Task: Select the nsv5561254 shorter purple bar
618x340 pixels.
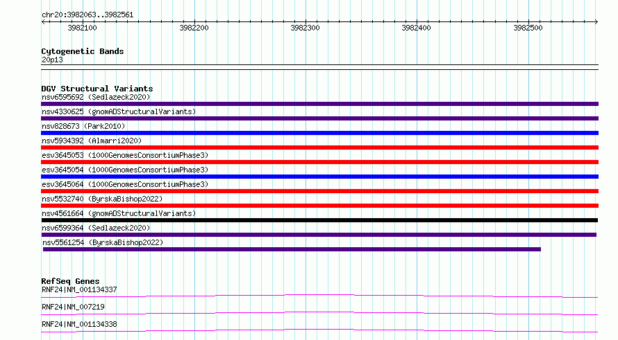Action: click(x=292, y=249)
